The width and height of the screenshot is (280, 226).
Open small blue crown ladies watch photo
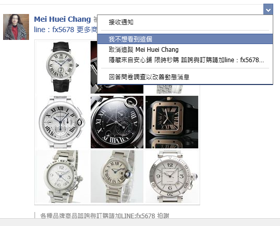(x=117, y=177)
